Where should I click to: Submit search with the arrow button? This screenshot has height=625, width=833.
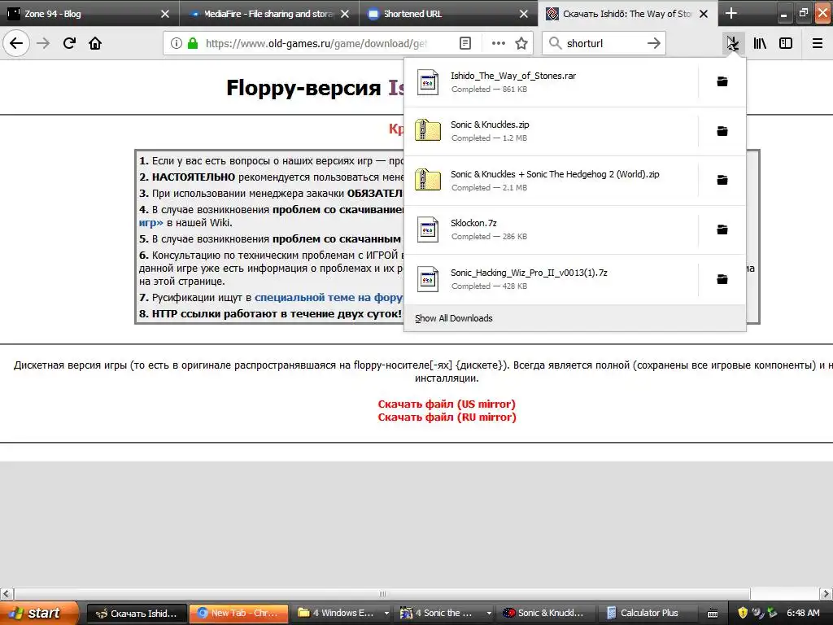(x=654, y=44)
